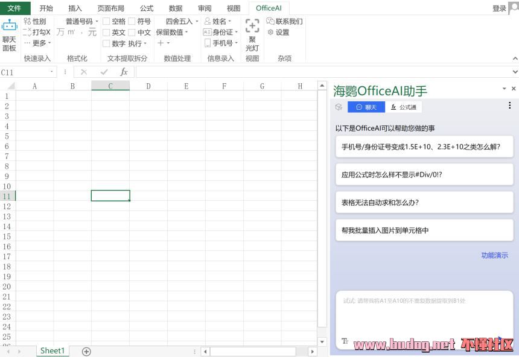Click the 功能演示 link
This screenshot has width=519, height=357.
pos(494,255)
